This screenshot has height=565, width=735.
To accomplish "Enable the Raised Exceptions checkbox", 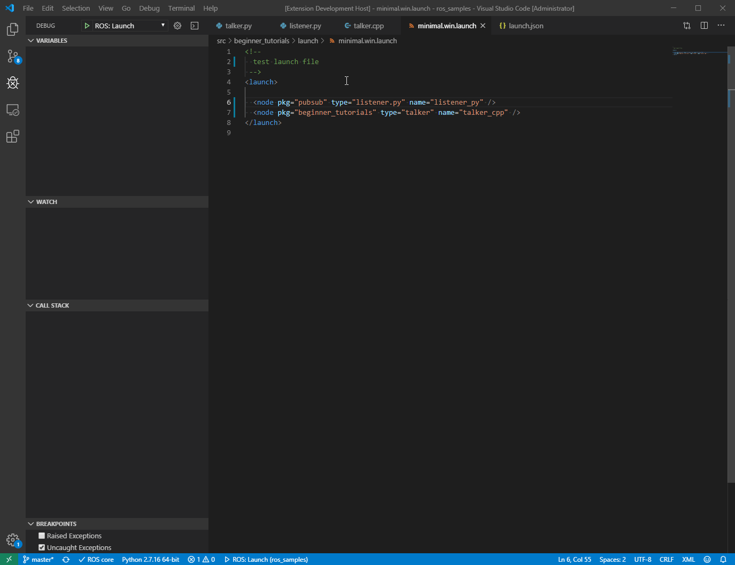I will (x=42, y=535).
